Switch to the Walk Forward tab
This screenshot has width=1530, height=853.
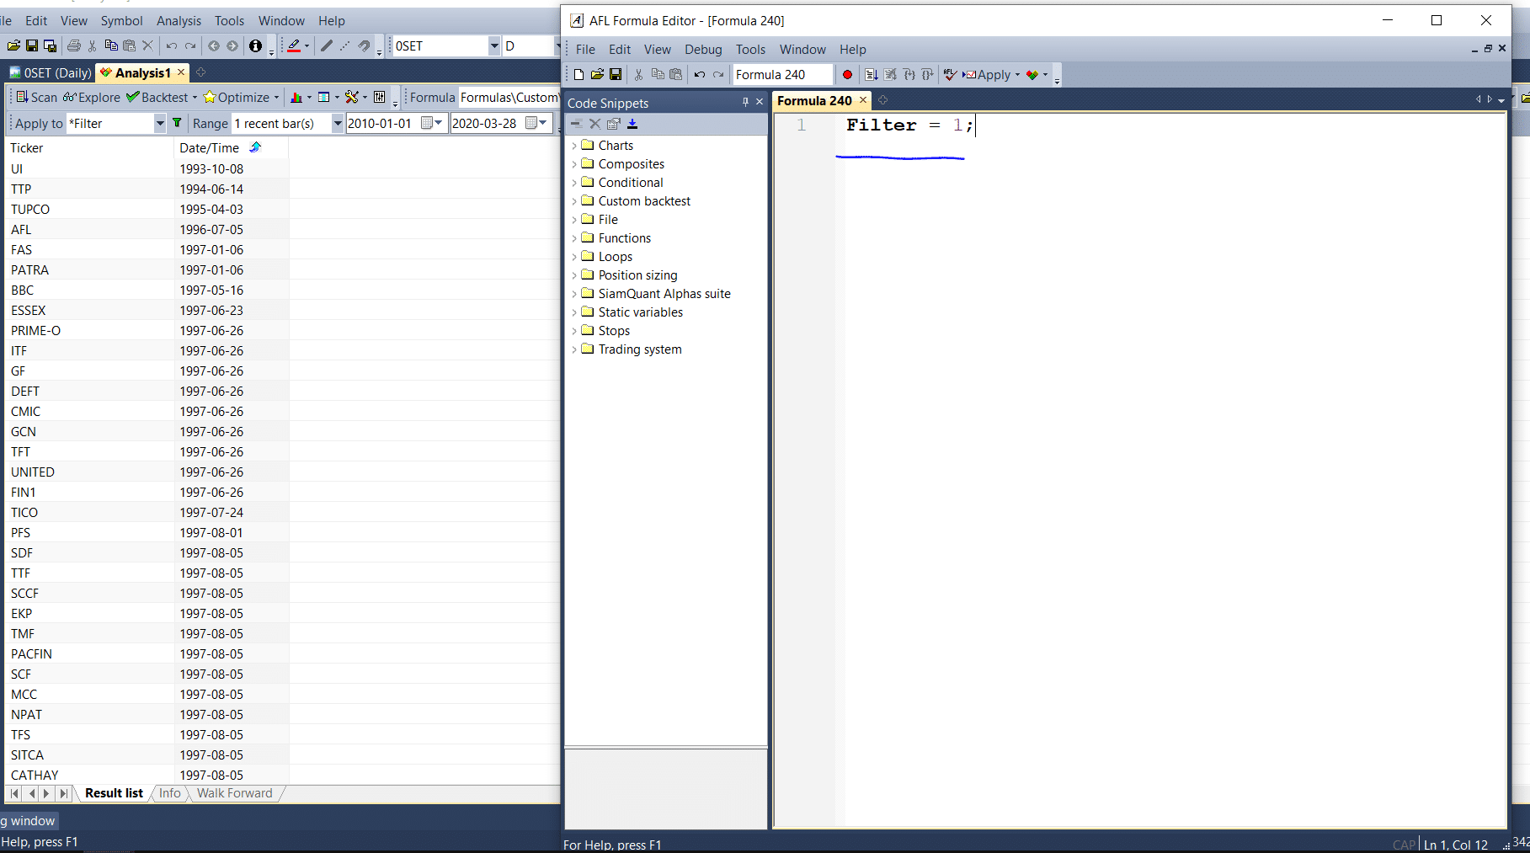(x=234, y=793)
